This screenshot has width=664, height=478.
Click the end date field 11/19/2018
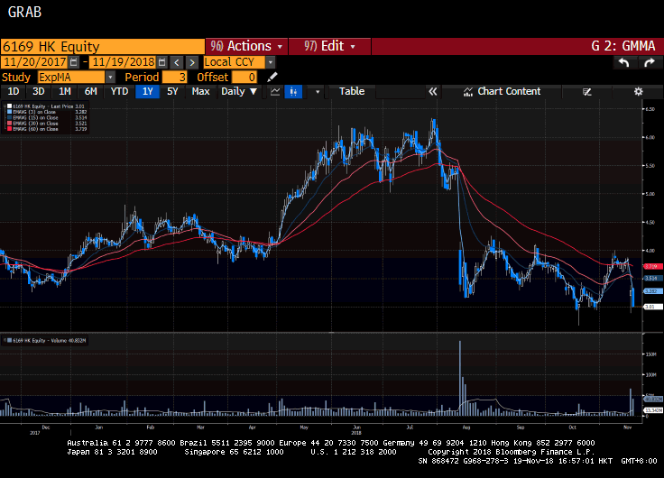(x=124, y=62)
